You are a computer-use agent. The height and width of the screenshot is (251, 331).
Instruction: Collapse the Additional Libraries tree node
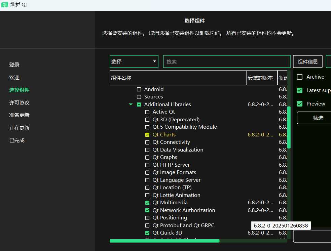pyautogui.click(x=131, y=104)
